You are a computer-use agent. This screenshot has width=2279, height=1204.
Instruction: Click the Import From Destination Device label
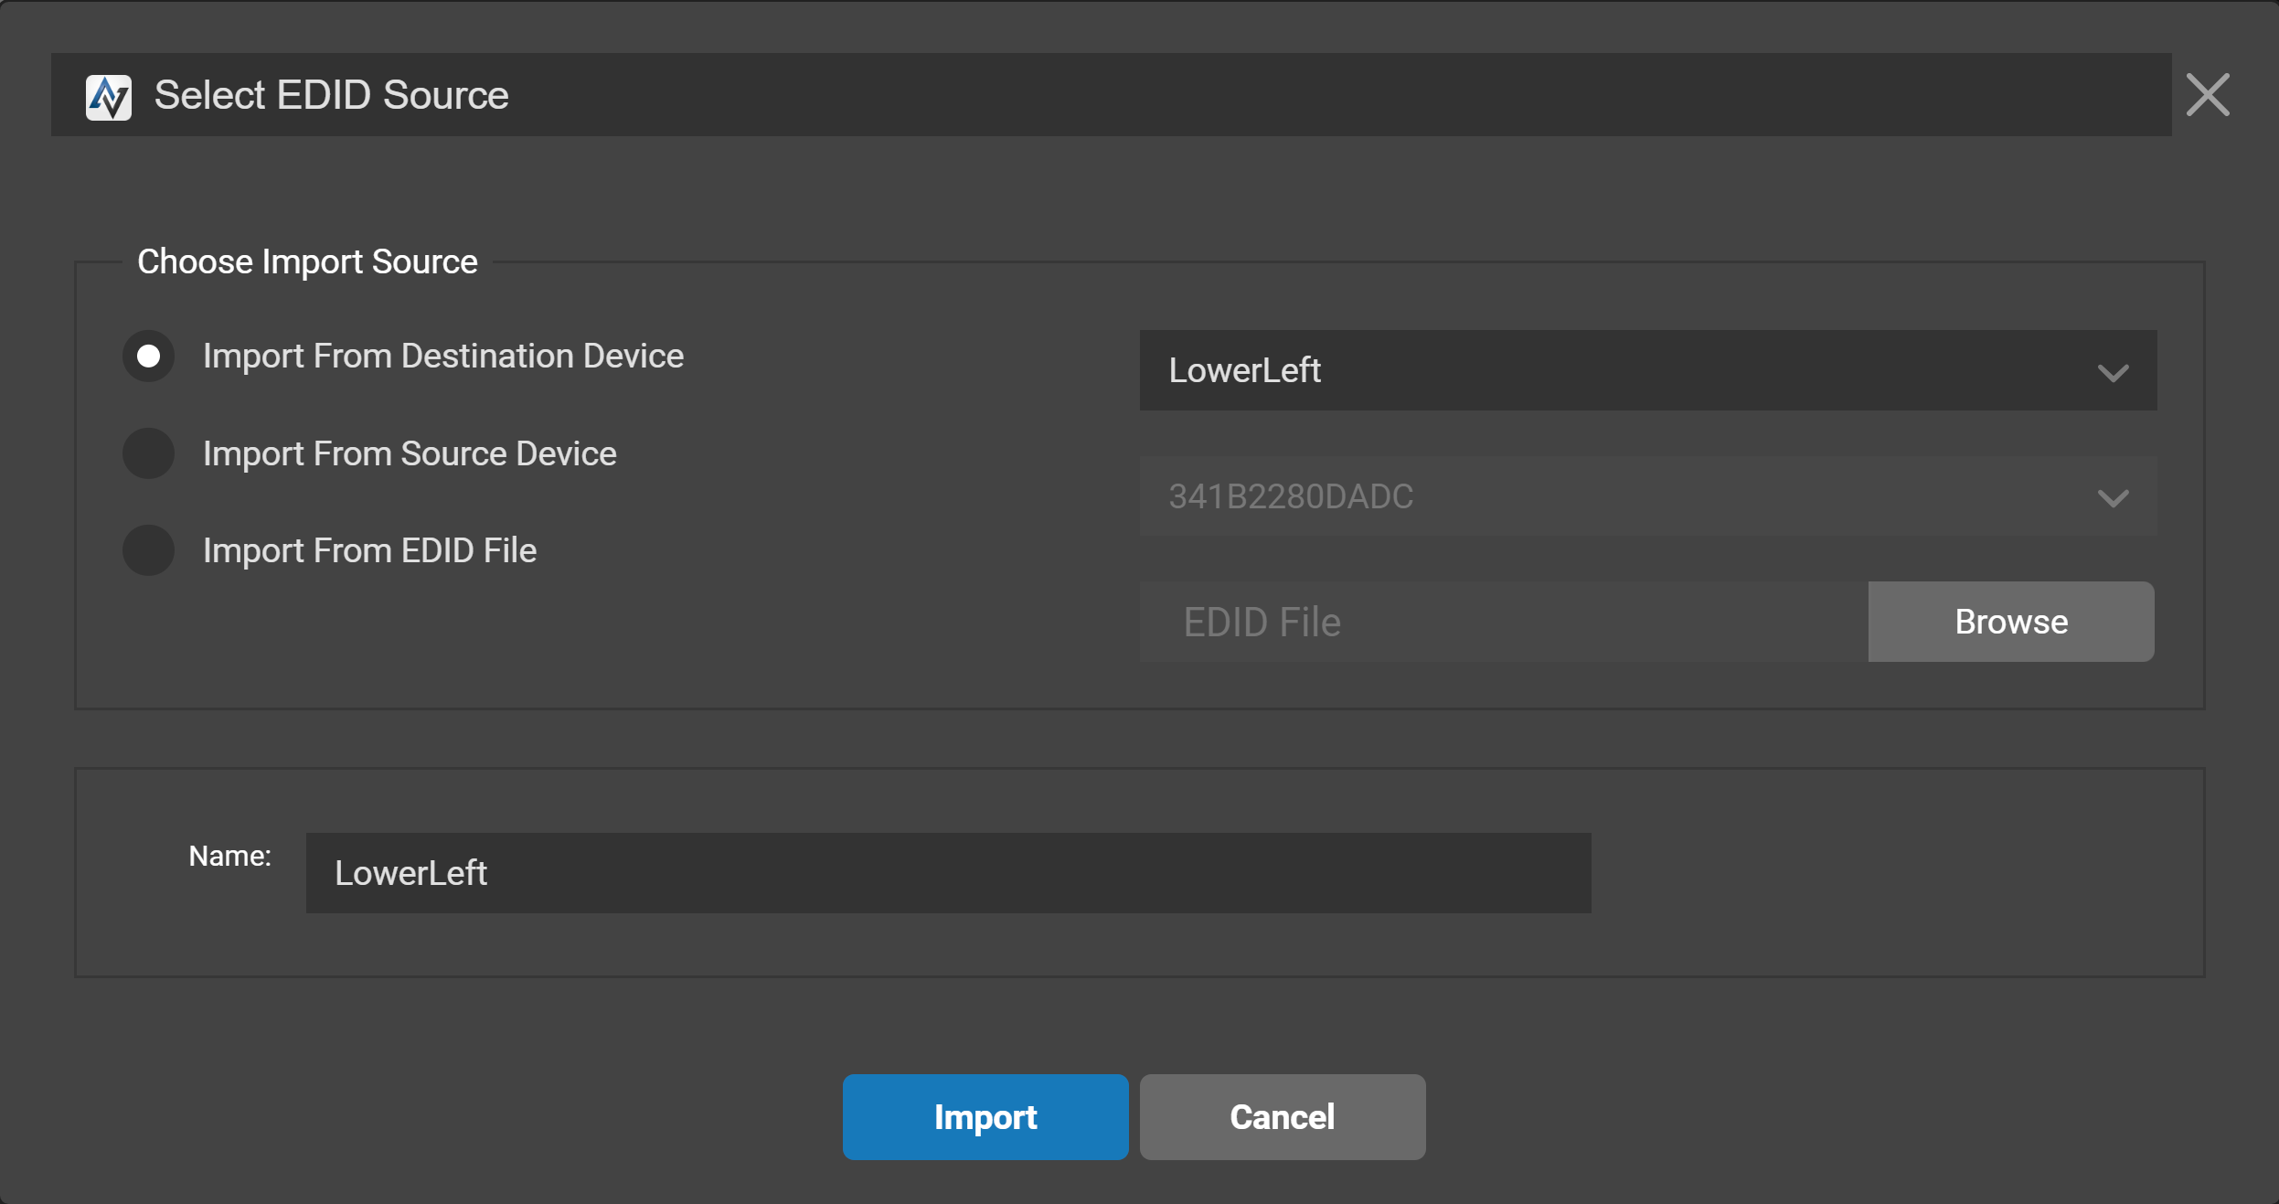[443, 357]
